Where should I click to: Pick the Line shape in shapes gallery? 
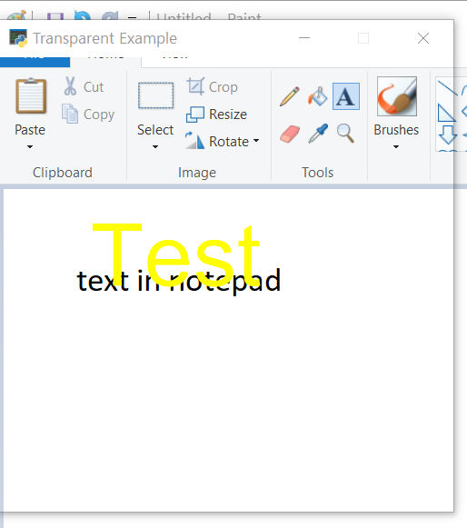tap(448, 88)
